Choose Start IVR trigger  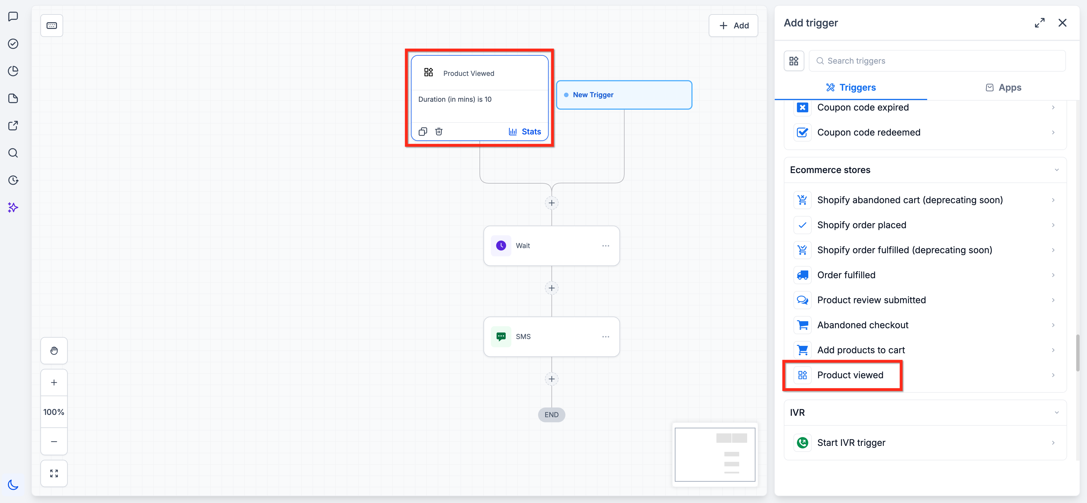coord(925,443)
